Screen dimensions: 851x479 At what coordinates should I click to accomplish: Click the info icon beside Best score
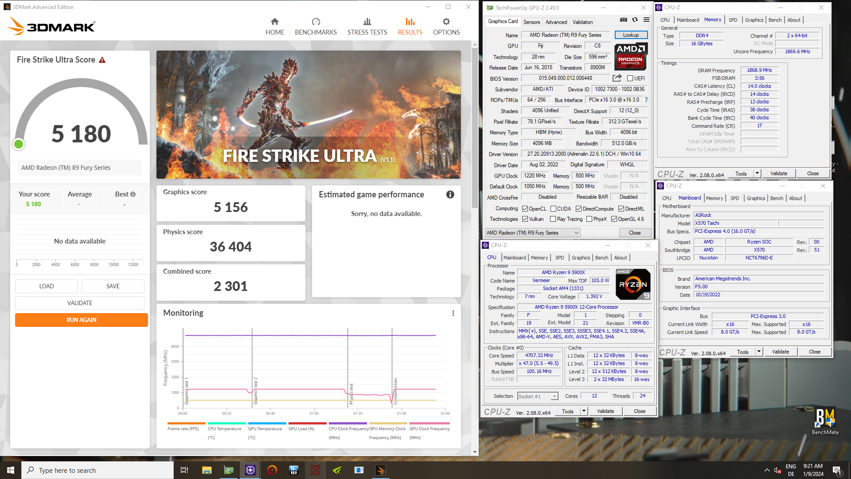133,194
